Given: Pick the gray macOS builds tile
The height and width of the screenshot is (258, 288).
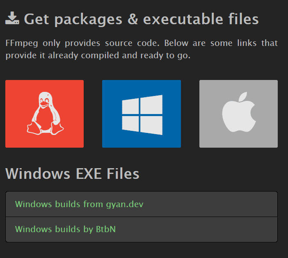Looking at the screenshot, I should (238, 114).
